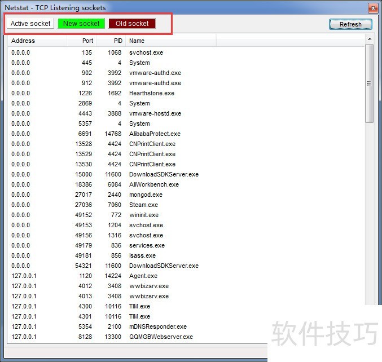The image size is (382, 362).
Task: Select the System row on port 5357
Action: click(186, 123)
